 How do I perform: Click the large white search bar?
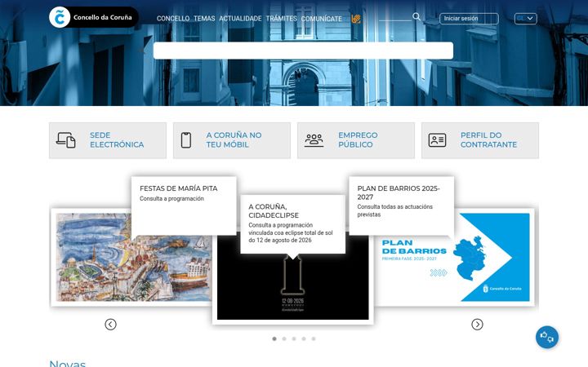303,51
